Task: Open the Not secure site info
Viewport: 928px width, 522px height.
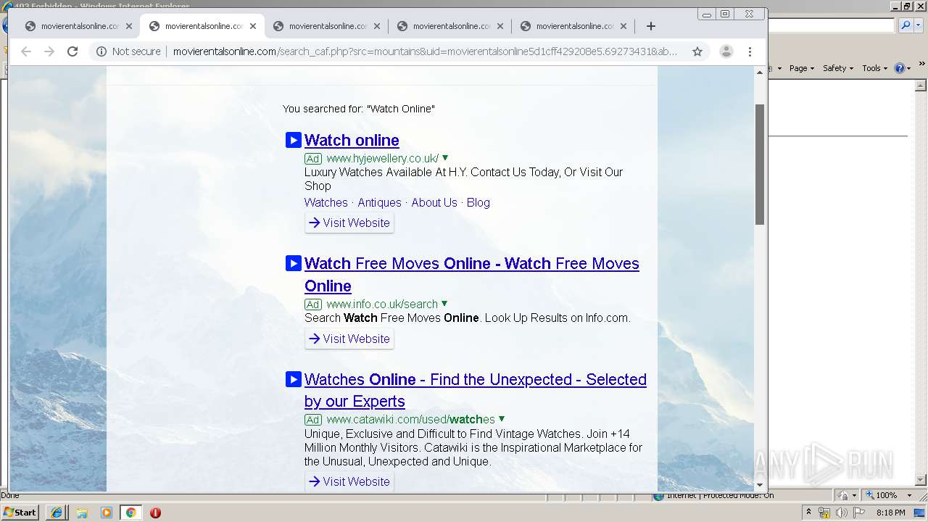Action: tap(128, 51)
